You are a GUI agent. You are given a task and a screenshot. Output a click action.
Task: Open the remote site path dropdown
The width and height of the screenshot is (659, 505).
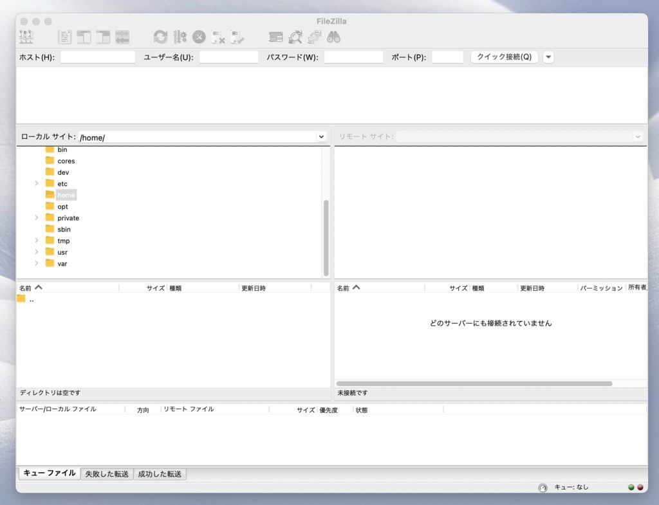[638, 137]
